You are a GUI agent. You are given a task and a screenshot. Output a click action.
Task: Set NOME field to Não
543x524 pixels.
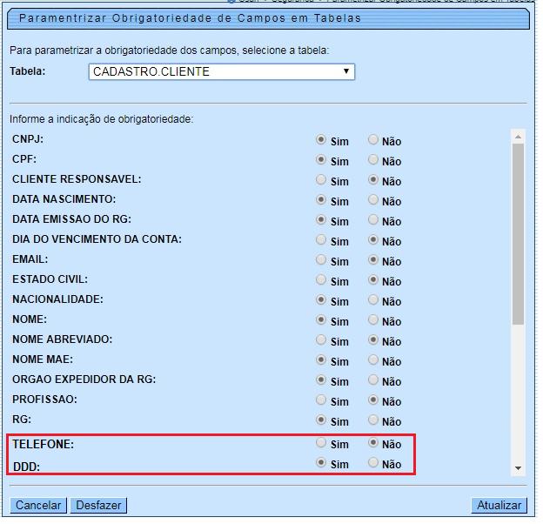[x=373, y=319]
